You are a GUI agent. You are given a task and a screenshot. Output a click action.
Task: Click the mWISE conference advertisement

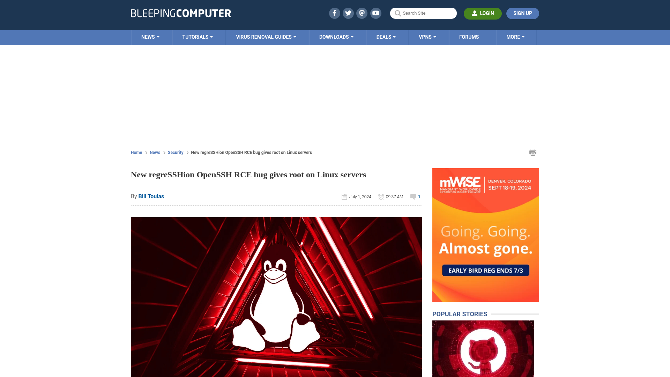coord(485,235)
